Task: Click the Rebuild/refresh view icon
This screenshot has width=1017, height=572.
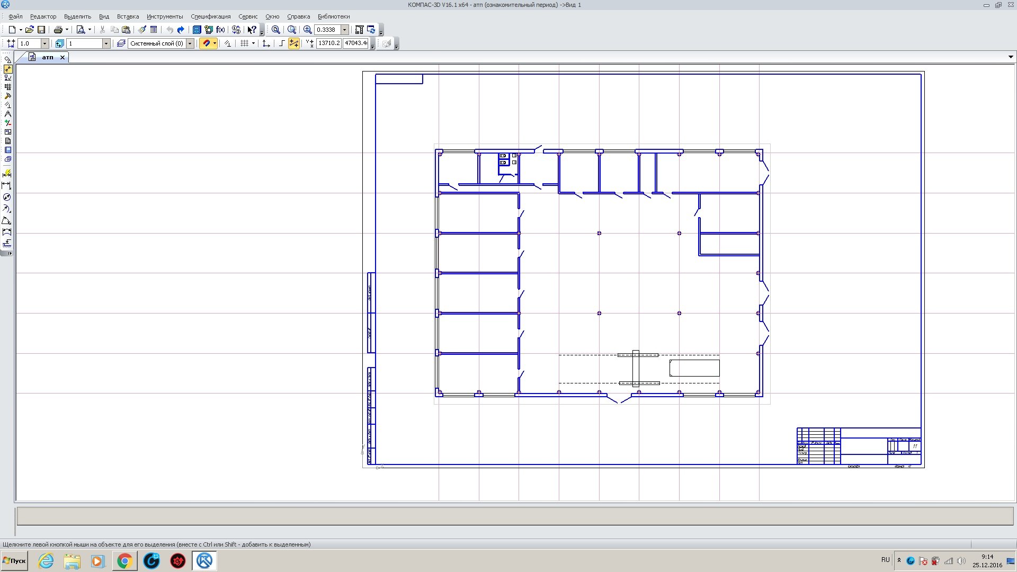Action: (371, 30)
